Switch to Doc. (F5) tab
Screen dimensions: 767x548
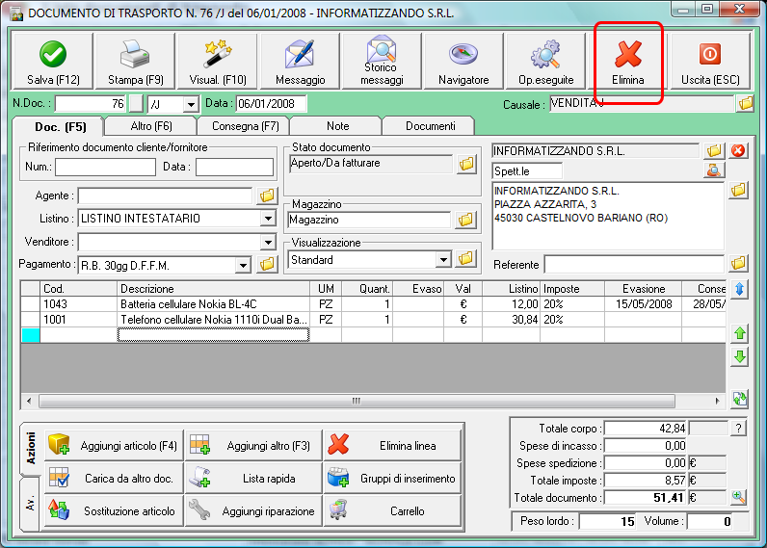pos(60,126)
